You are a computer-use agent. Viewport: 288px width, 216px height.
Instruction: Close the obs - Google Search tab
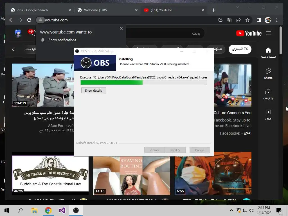pos(70,10)
